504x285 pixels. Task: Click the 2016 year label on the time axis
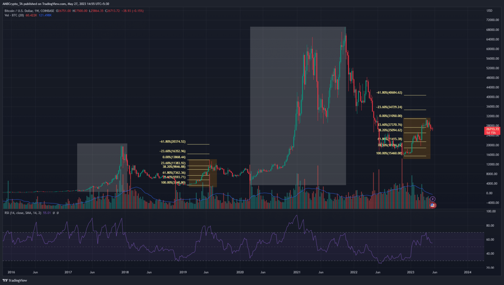point(11,272)
